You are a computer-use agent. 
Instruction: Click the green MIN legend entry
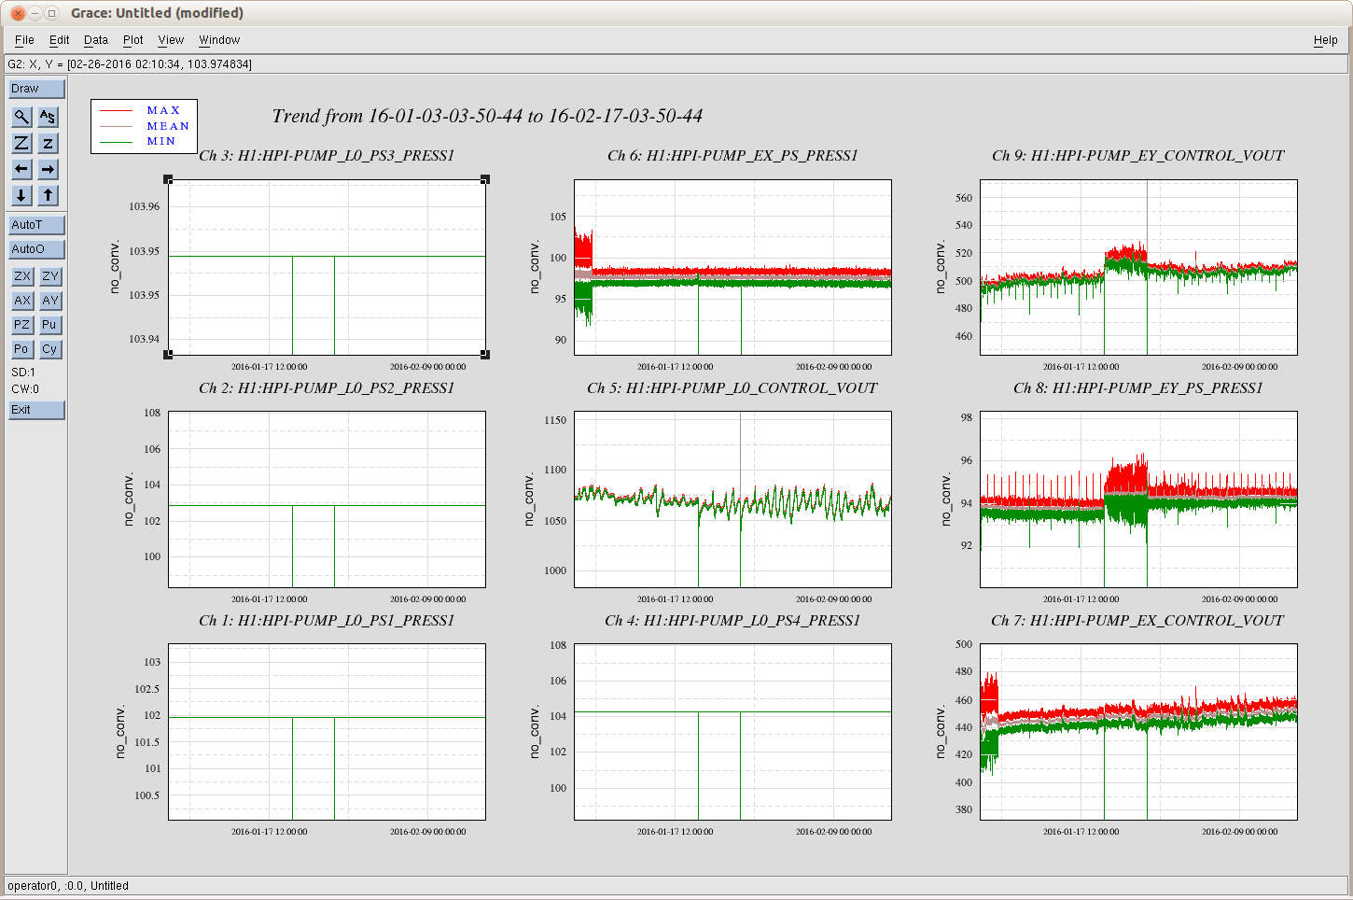tap(145, 141)
